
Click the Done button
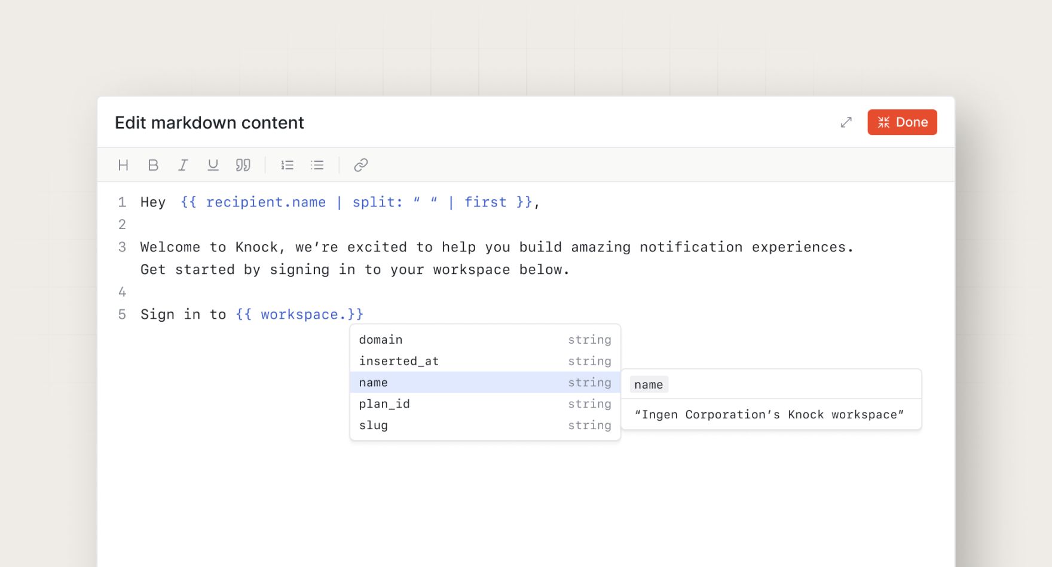pos(902,122)
